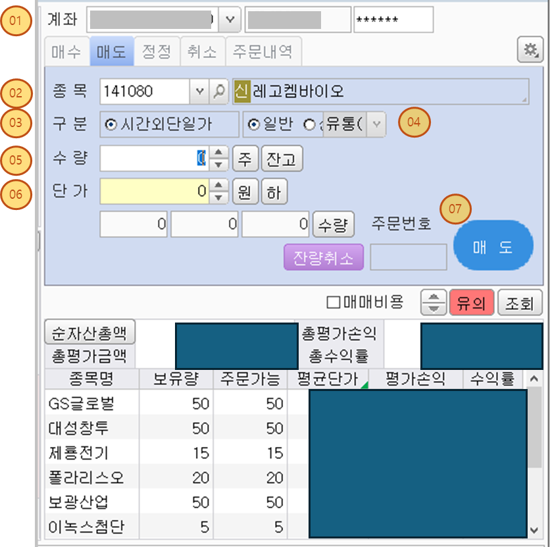The image size is (550, 547).
Task: Decrease price with the 단가 down arrow
Action: [x=218, y=197]
